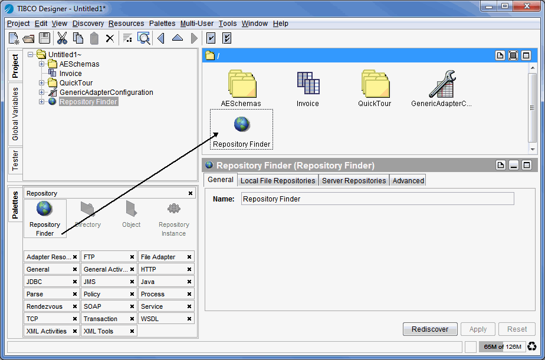The height and width of the screenshot is (360, 545).
Task: Click the navigate up arrow toolbar icon
Action: pyautogui.click(x=178, y=38)
